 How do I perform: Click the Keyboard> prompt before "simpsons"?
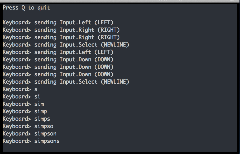17,141
